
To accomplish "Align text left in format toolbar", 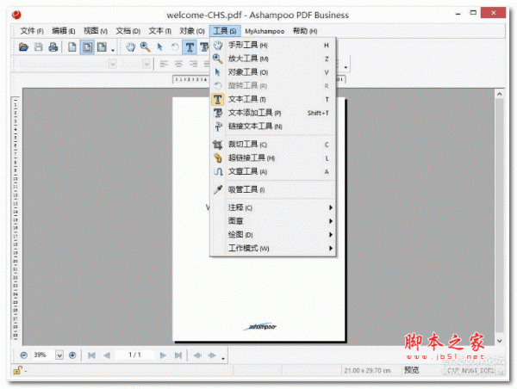I will [164, 64].
